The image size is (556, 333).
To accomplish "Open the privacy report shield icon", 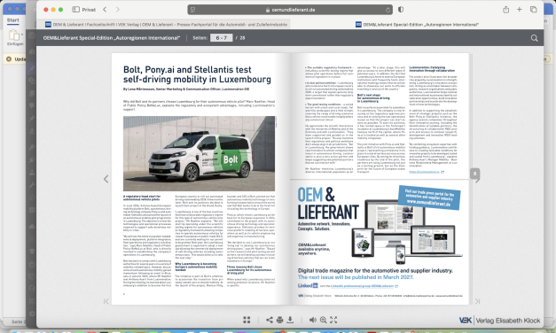I will coord(401,10).
